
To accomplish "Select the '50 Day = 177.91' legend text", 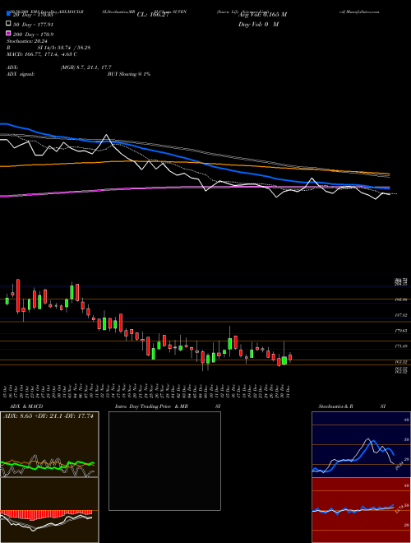I will 34,24.
